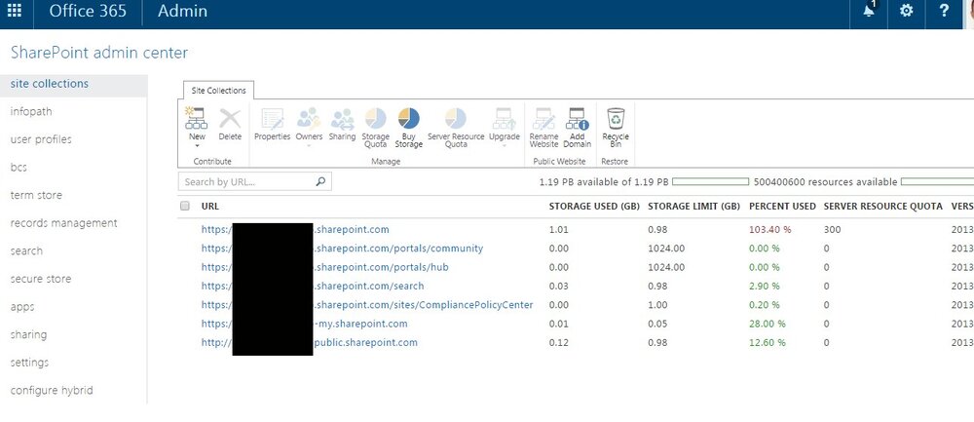Click the Owners ribbon icon
Screen dimensions: 974x422
309,118
